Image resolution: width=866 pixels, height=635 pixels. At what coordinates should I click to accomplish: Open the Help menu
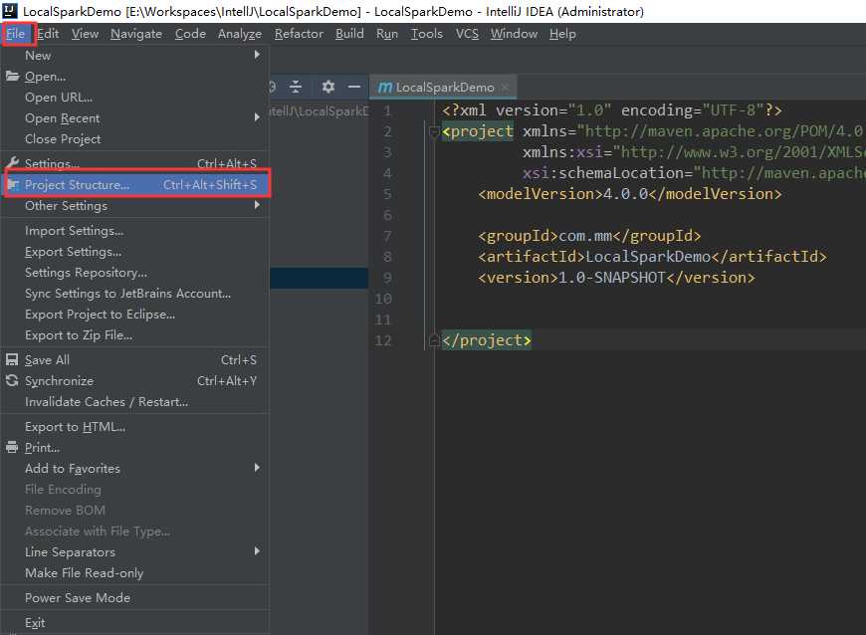click(562, 34)
